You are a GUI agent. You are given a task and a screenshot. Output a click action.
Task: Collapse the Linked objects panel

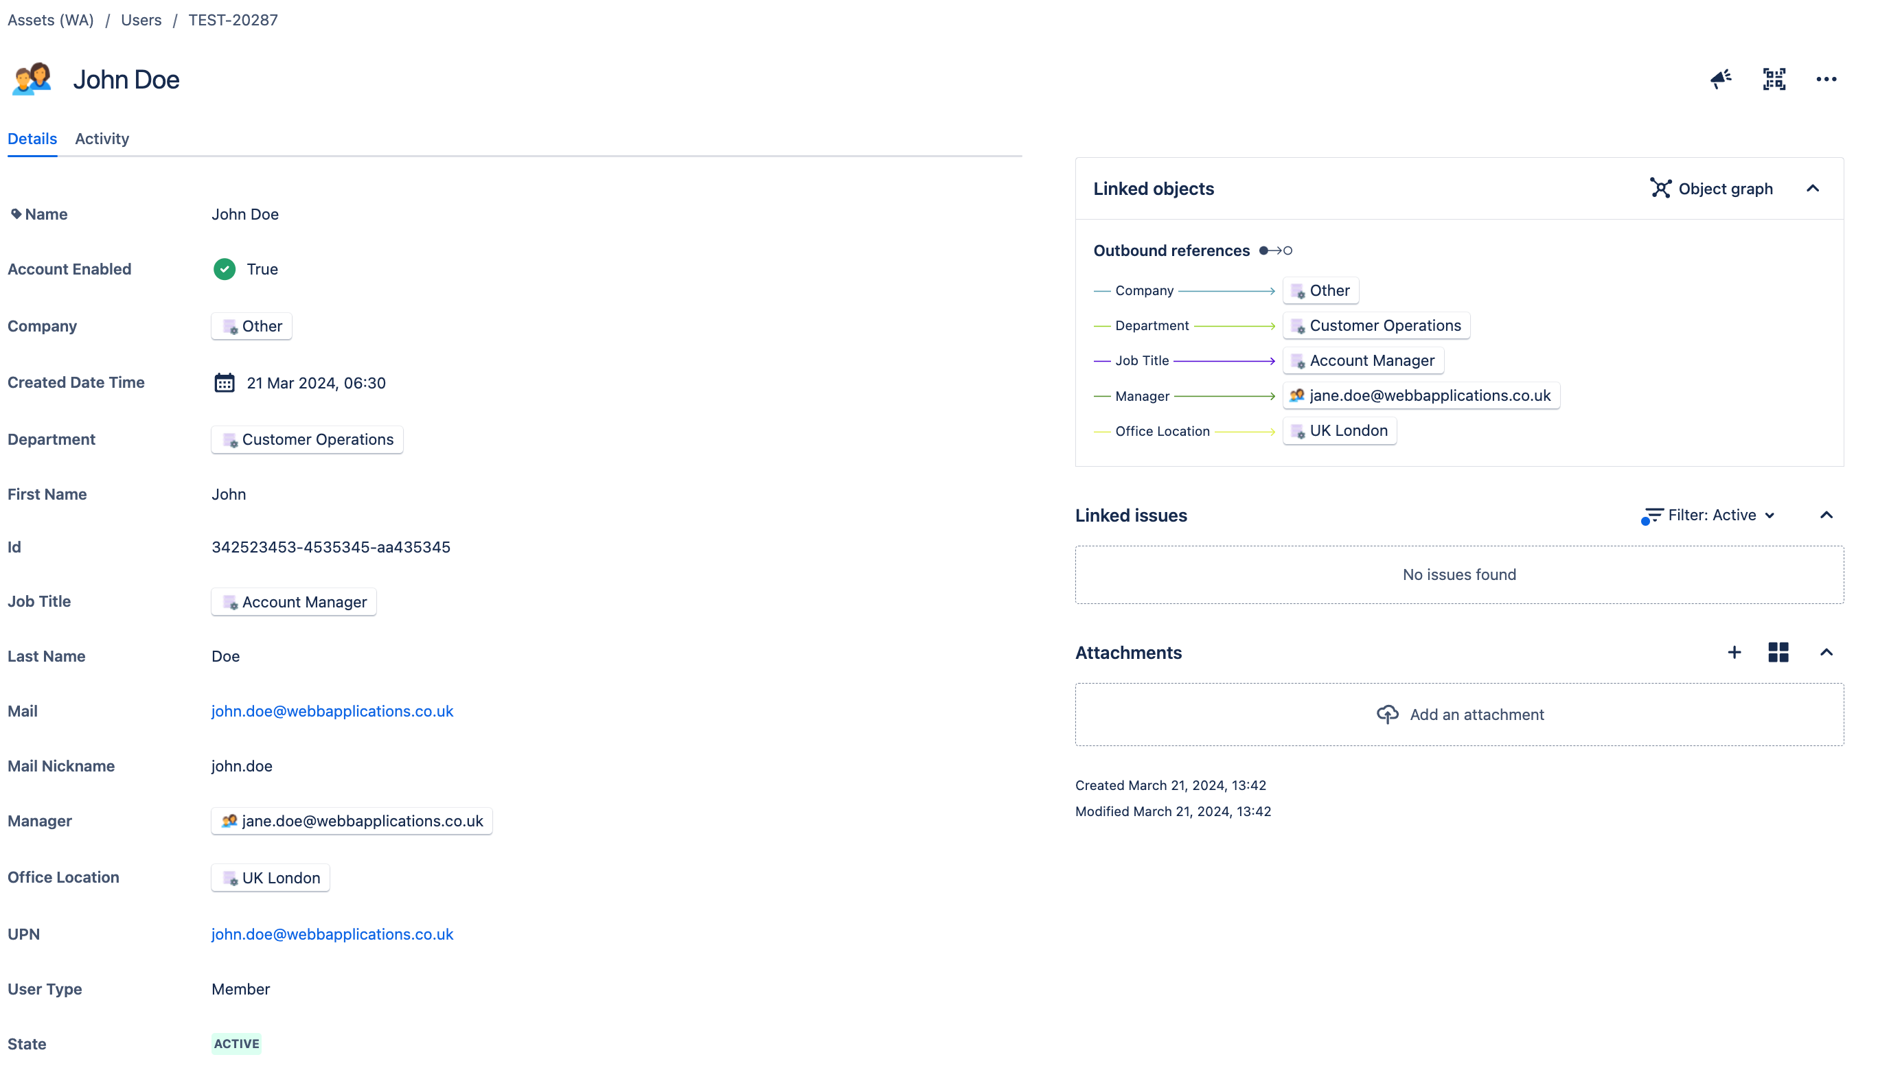pos(1813,189)
